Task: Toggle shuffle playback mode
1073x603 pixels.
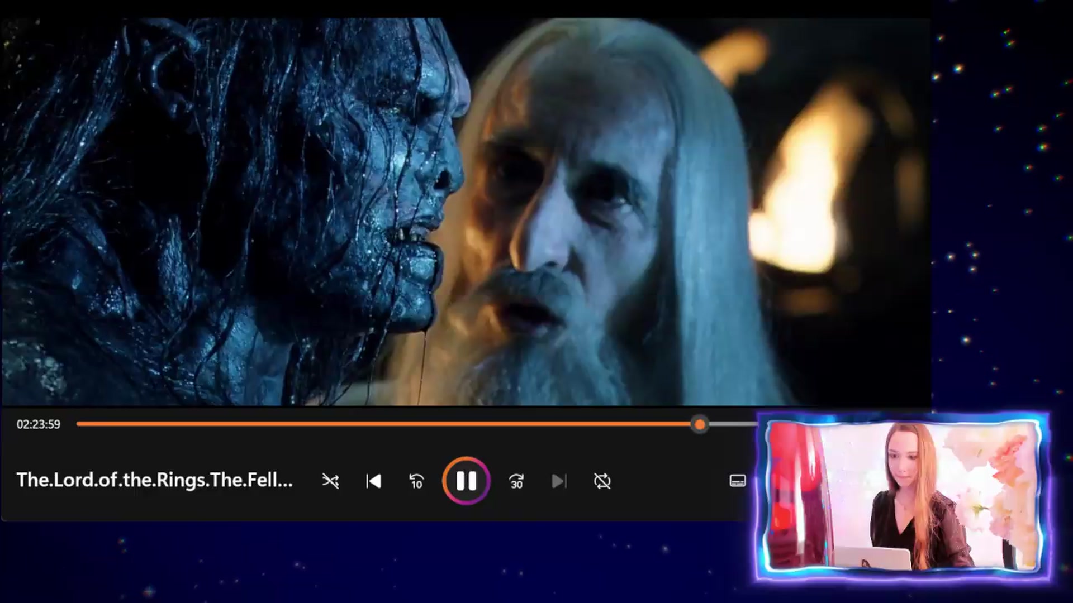Action: tap(330, 481)
